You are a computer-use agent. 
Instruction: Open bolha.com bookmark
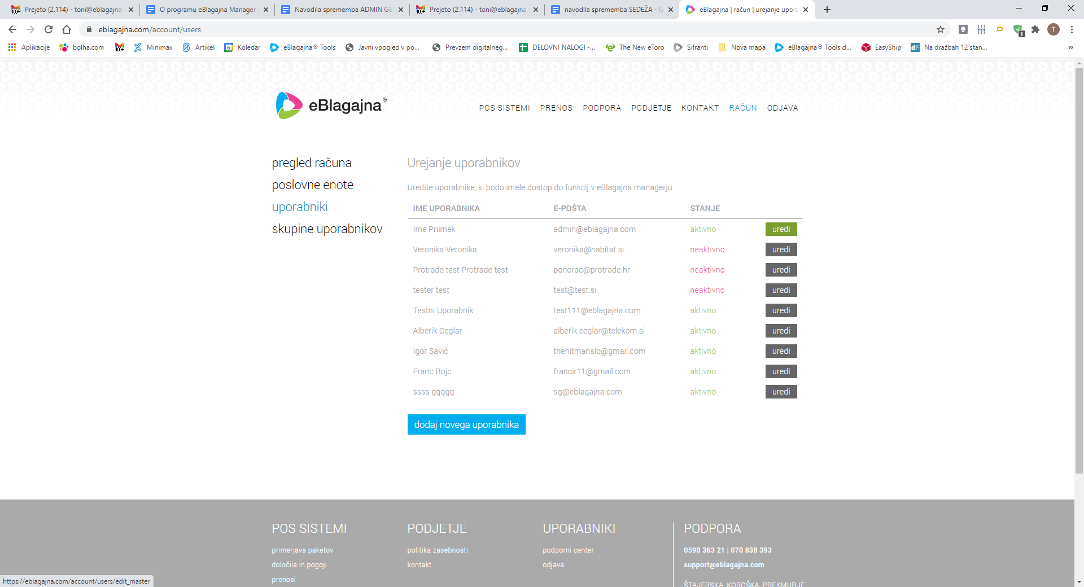82,47
